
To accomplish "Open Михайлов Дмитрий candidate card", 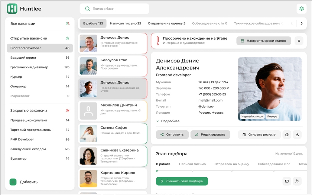I will click(113, 111).
